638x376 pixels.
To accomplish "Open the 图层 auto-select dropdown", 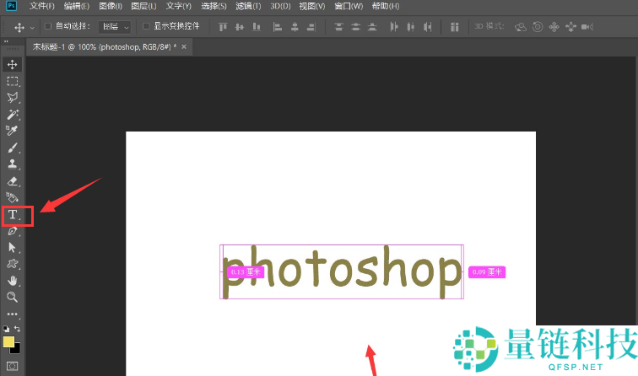I will tap(114, 26).
